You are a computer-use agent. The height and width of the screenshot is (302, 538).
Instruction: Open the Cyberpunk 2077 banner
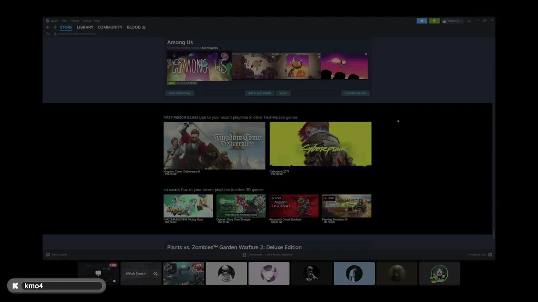(320, 146)
